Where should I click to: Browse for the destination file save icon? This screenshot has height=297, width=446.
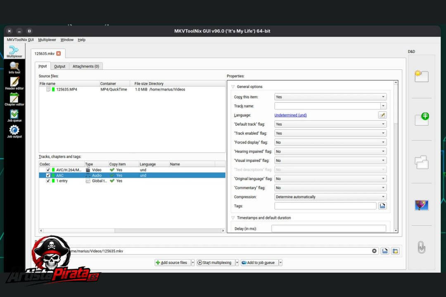pos(384,251)
